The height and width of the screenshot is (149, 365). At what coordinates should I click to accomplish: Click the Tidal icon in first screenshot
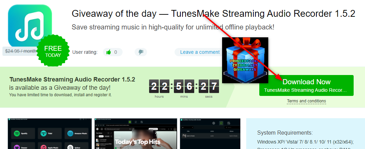click(x=43, y=134)
